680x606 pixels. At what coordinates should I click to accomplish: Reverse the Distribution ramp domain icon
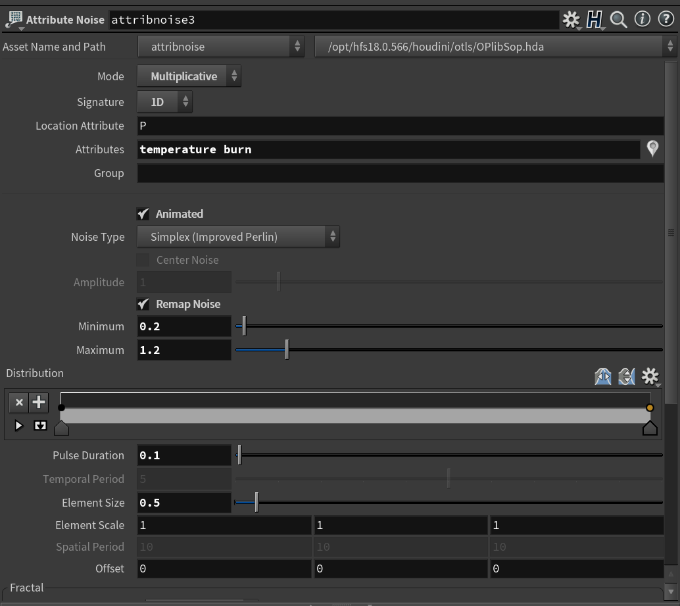(x=603, y=376)
